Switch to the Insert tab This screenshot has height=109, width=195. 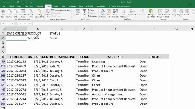[19, 6]
